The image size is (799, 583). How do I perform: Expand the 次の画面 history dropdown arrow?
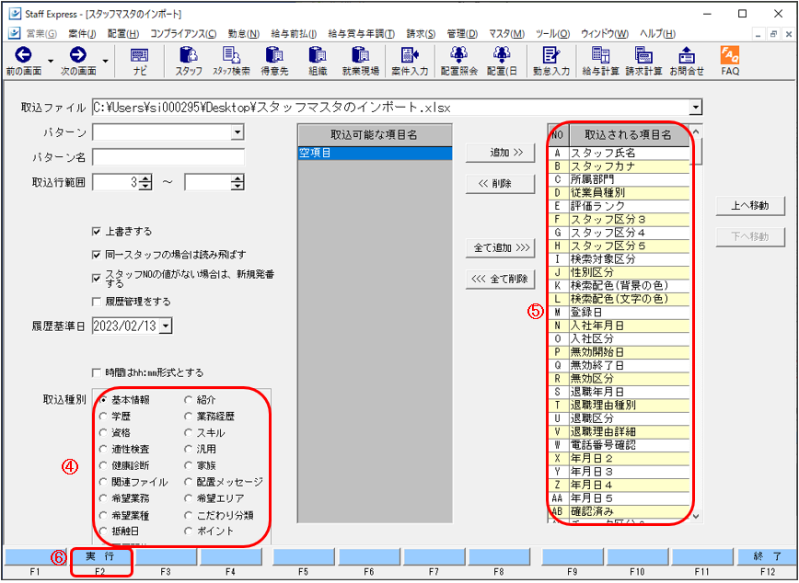(106, 61)
